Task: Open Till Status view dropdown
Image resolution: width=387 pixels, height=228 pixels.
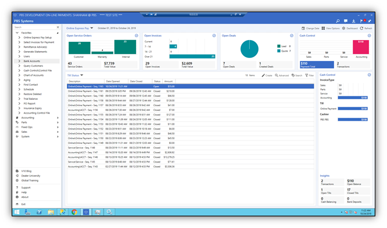Action: [x=82, y=75]
